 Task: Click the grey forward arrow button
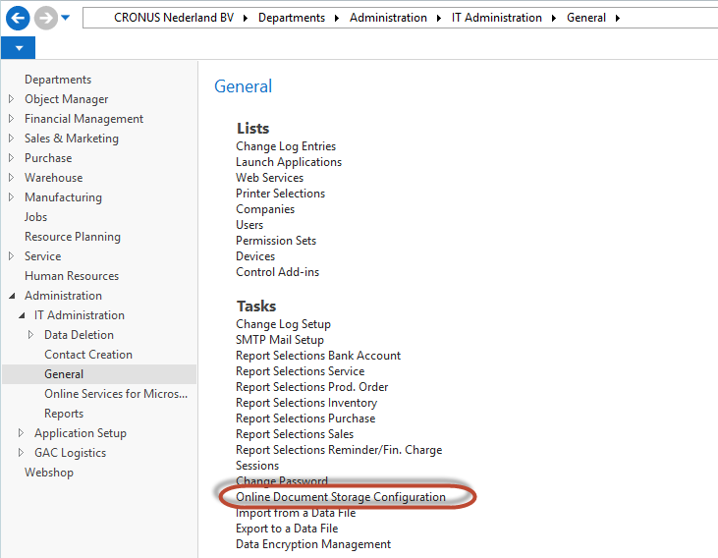pyautogui.click(x=45, y=18)
